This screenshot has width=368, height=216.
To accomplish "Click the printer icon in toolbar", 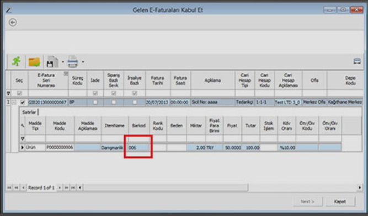I will [73, 62].
